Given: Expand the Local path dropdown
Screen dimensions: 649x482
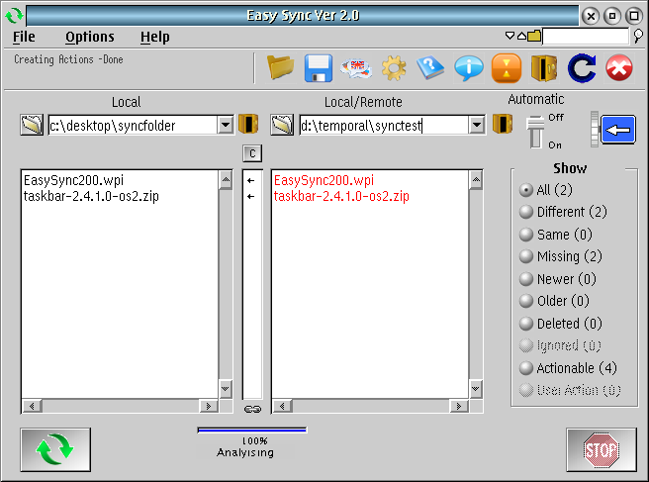Looking at the screenshot, I should tap(226, 125).
